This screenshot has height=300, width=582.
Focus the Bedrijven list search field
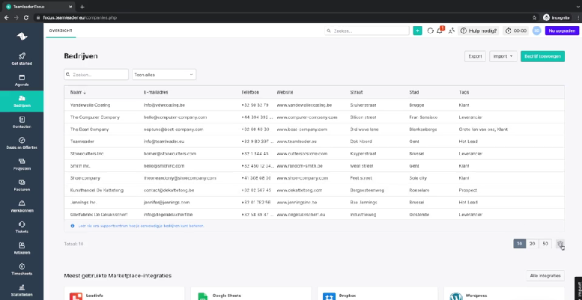click(x=96, y=75)
